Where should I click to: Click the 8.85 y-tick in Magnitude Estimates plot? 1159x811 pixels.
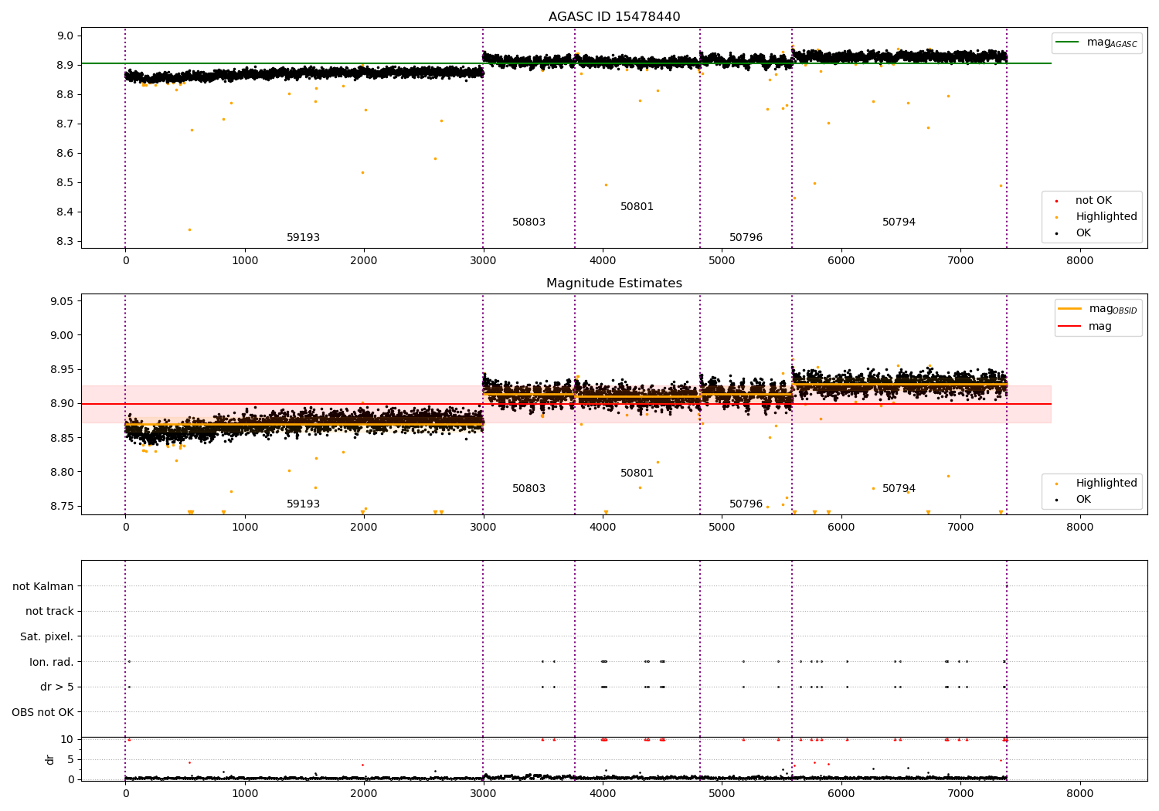[x=63, y=438]
